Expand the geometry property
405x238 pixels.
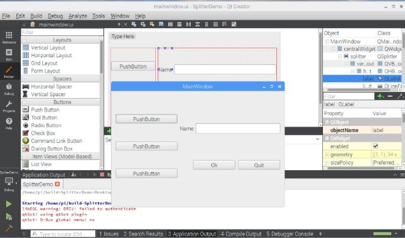[327, 155]
